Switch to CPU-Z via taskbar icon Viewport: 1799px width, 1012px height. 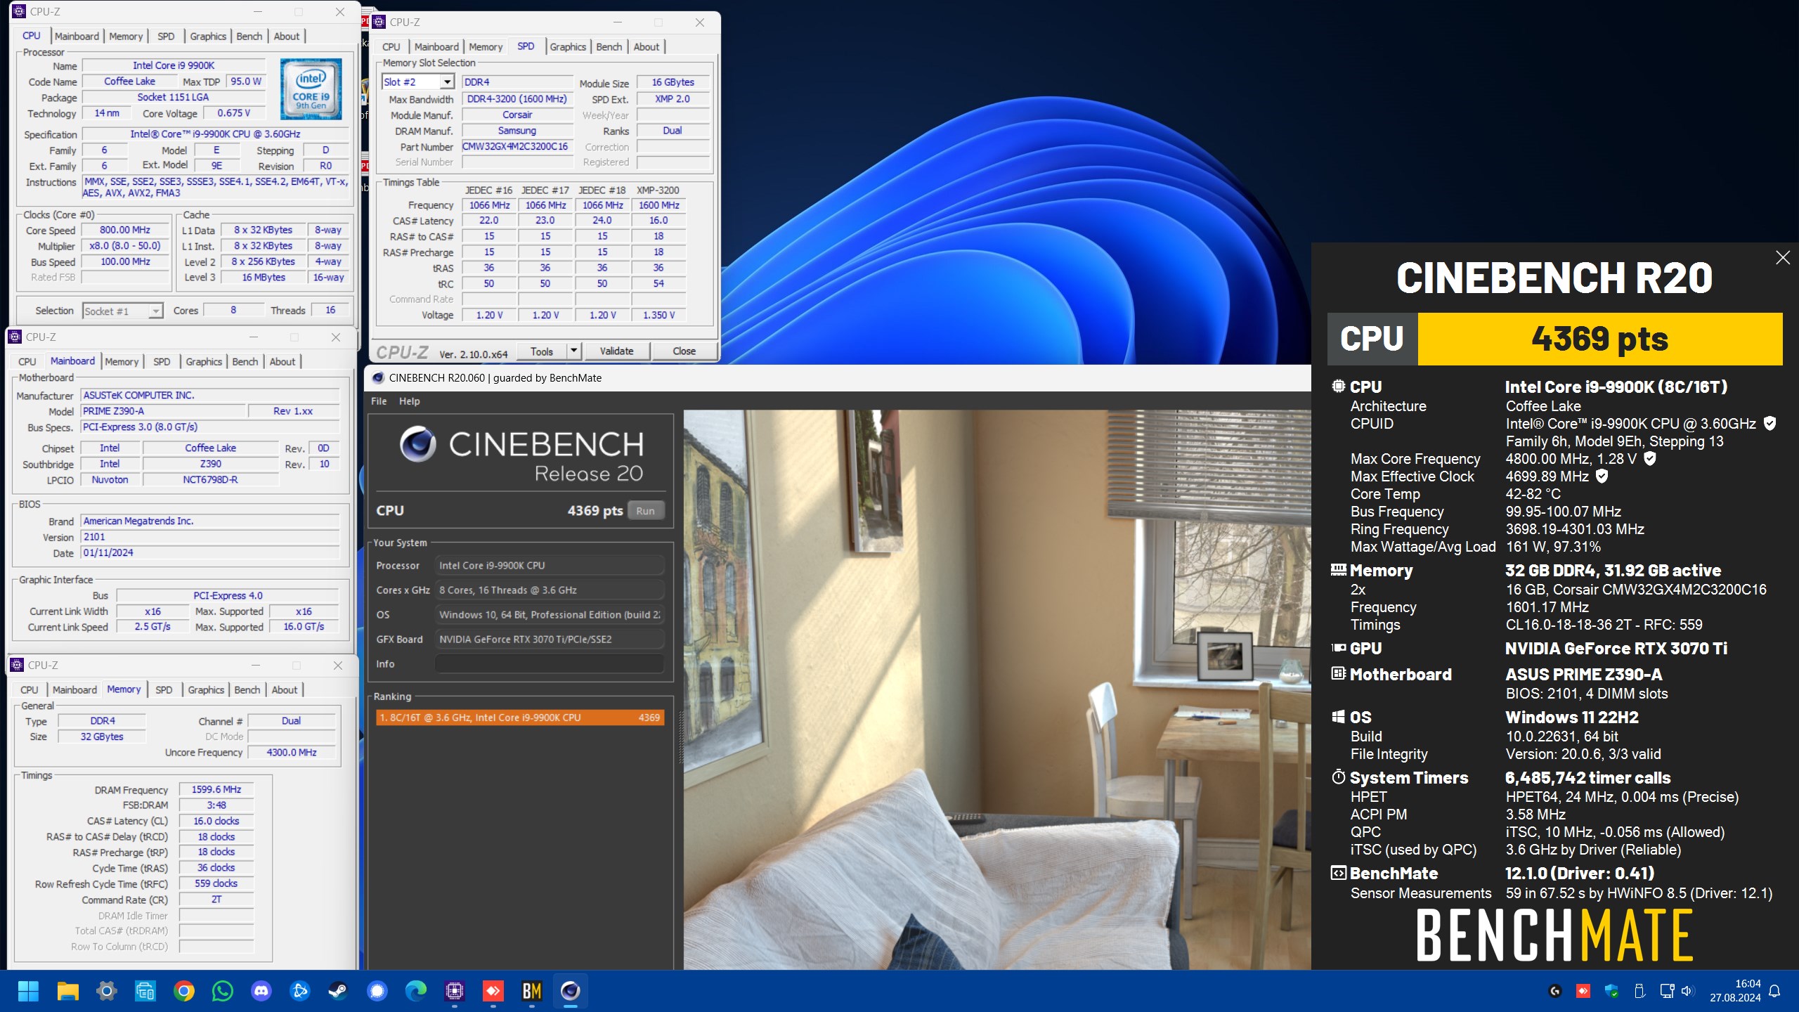pyautogui.click(x=455, y=991)
